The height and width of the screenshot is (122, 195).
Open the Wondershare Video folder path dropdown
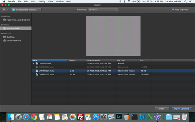coord(26,9)
